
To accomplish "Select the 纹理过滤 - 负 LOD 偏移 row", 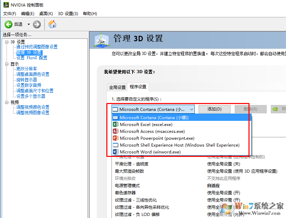I will click(x=199, y=214).
